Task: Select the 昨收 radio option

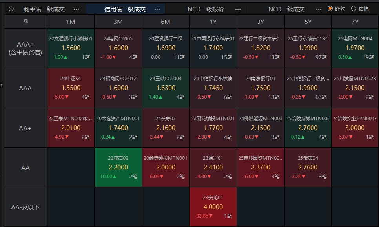Action: 336,9
